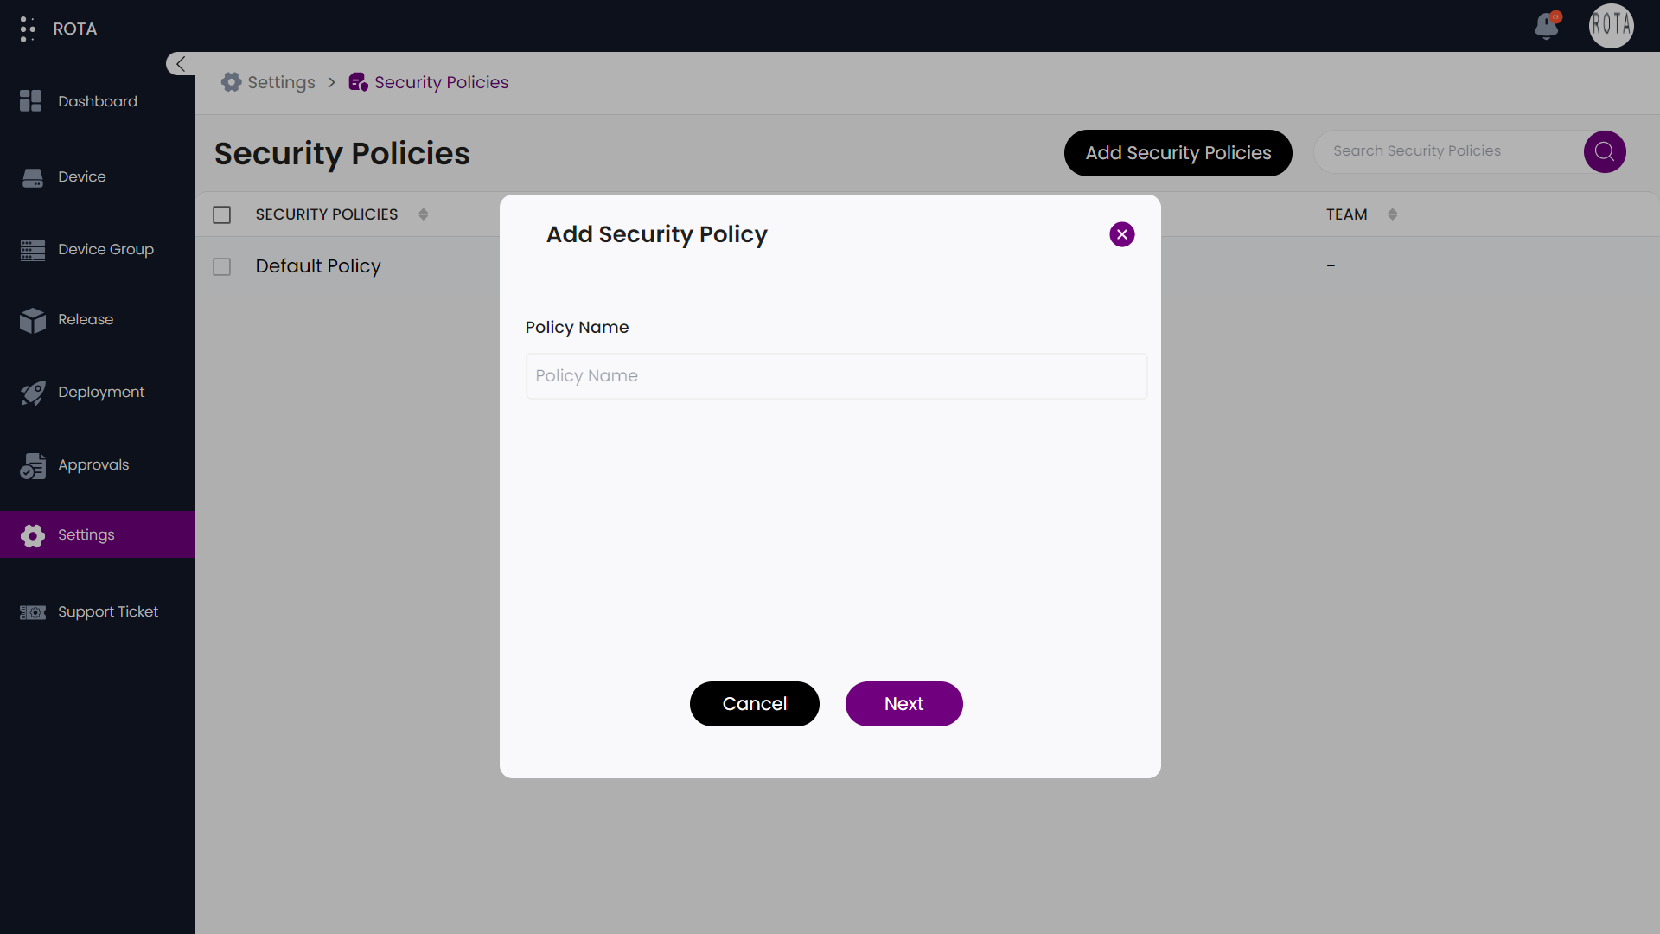Click the Add Security Policies button
The width and height of the screenshot is (1660, 934).
tap(1178, 151)
